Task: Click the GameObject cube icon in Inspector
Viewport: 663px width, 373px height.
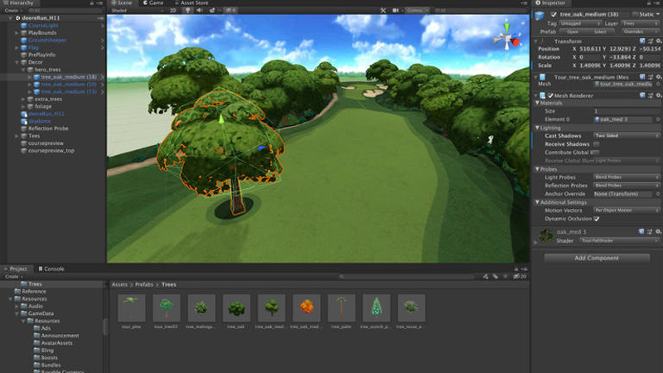Action: (541, 17)
